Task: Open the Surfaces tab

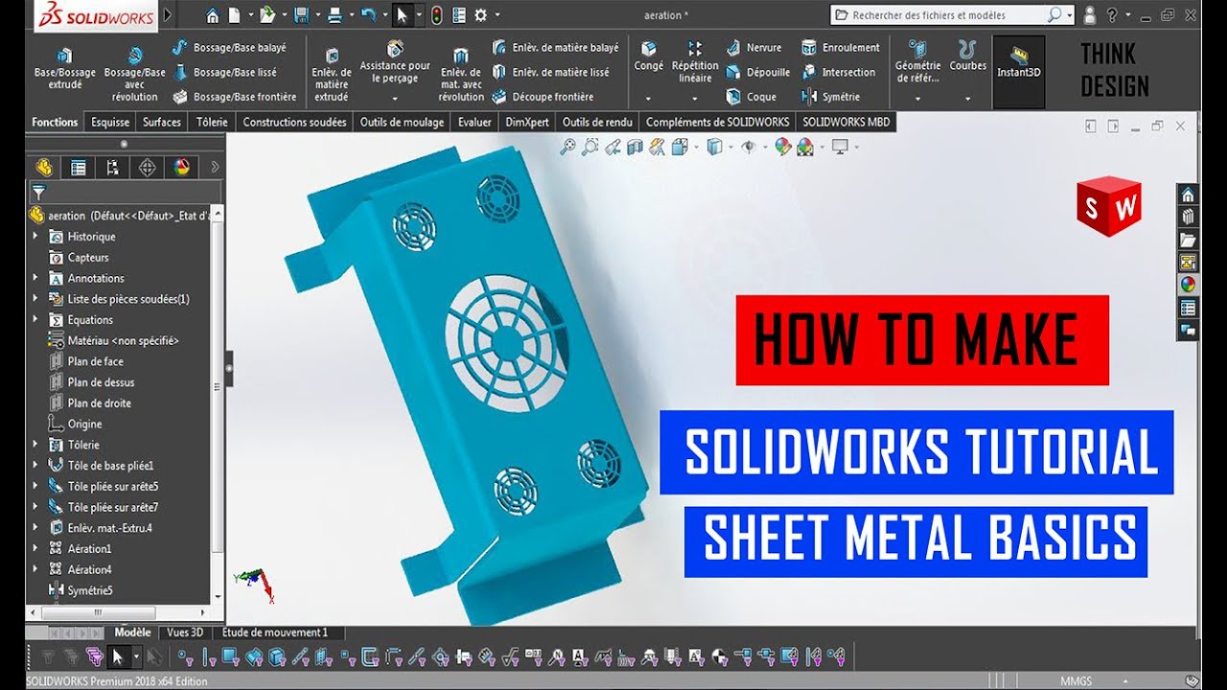Action: (162, 122)
